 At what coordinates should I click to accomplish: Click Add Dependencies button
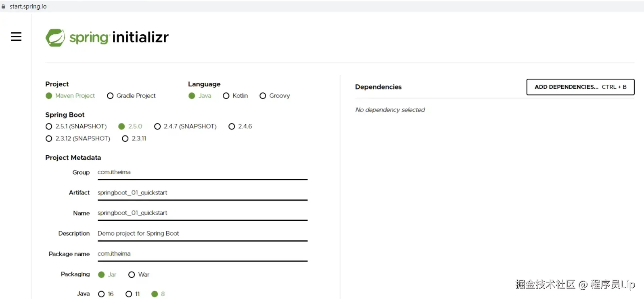click(x=580, y=87)
